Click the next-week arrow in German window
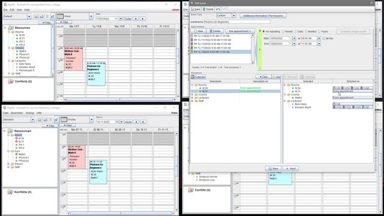Viewport: 384px width, 216px height. click(x=143, y=122)
